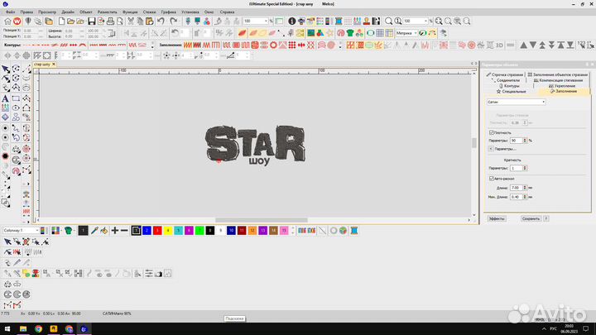
Task: Click the plus icon to add thread color
Action: [x=114, y=230]
